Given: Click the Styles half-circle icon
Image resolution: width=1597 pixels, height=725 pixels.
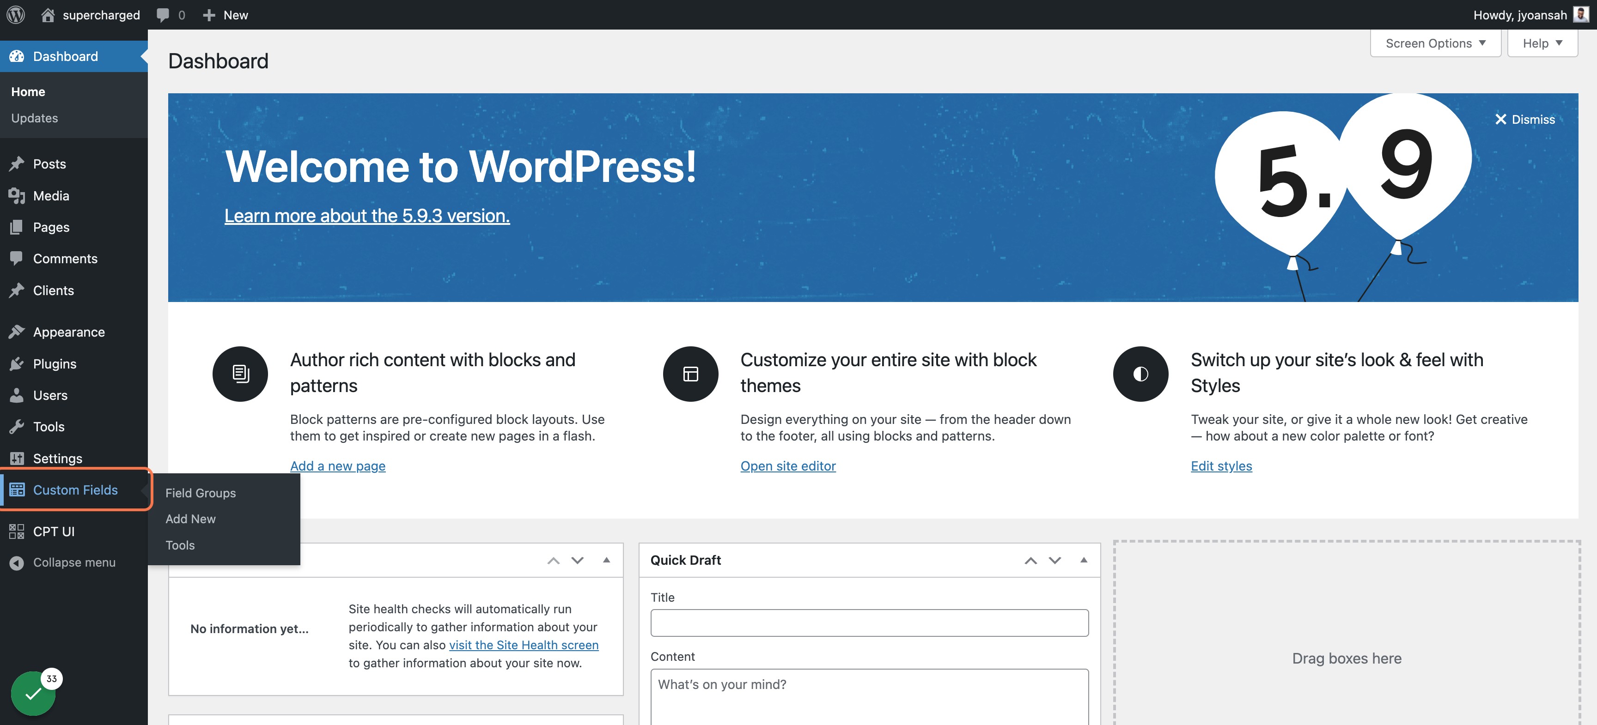Looking at the screenshot, I should (1140, 374).
